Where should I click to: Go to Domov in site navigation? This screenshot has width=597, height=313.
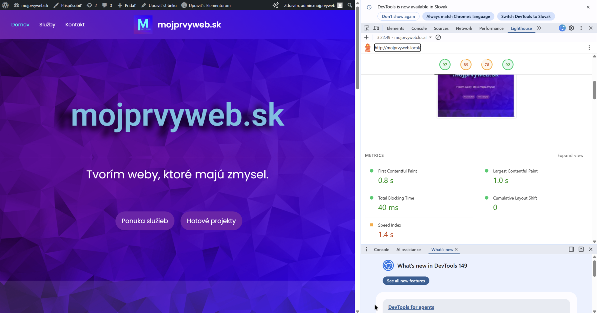20,25
